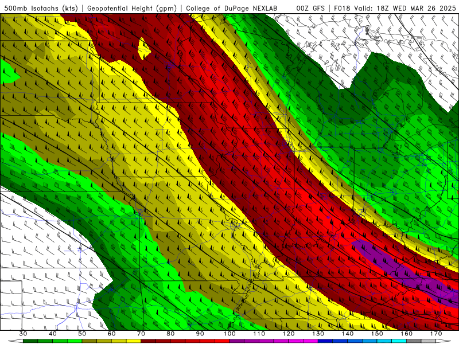Image resolution: width=459 pixels, height=344 pixels.
Task: Select the dark red swatch starting at 70
Action: click(149, 341)
